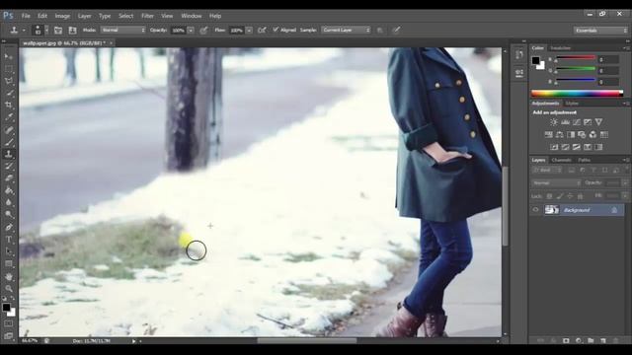Toggle the Aligned checkbox
The height and width of the screenshot is (355, 632).
276,30
